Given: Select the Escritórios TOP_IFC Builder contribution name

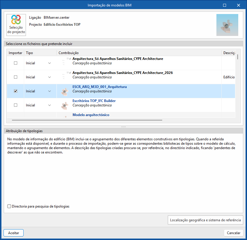Looking at the screenshot, I should point(94,101).
